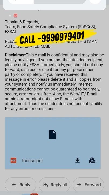Tap the mail tab with red badge
Viewport: 109px width, 195px height.
(x=30, y=194)
